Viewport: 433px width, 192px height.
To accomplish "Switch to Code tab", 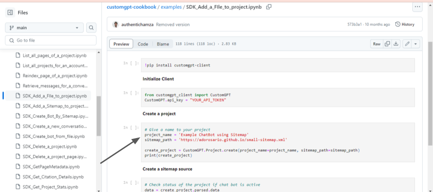I will point(143,44).
